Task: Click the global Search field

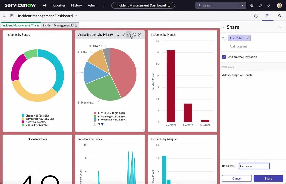Action: coord(217,5)
